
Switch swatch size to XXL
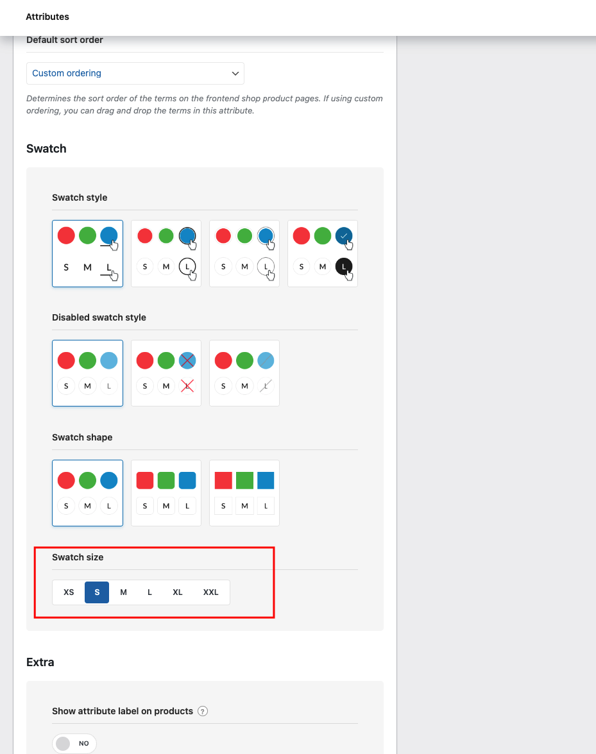[210, 592]
